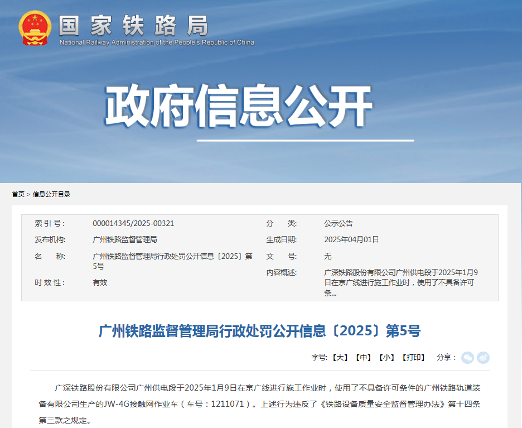Open 信息公开目录 breadcrumb link
Viewport: 522px width, 428px height.
(51, 194)
